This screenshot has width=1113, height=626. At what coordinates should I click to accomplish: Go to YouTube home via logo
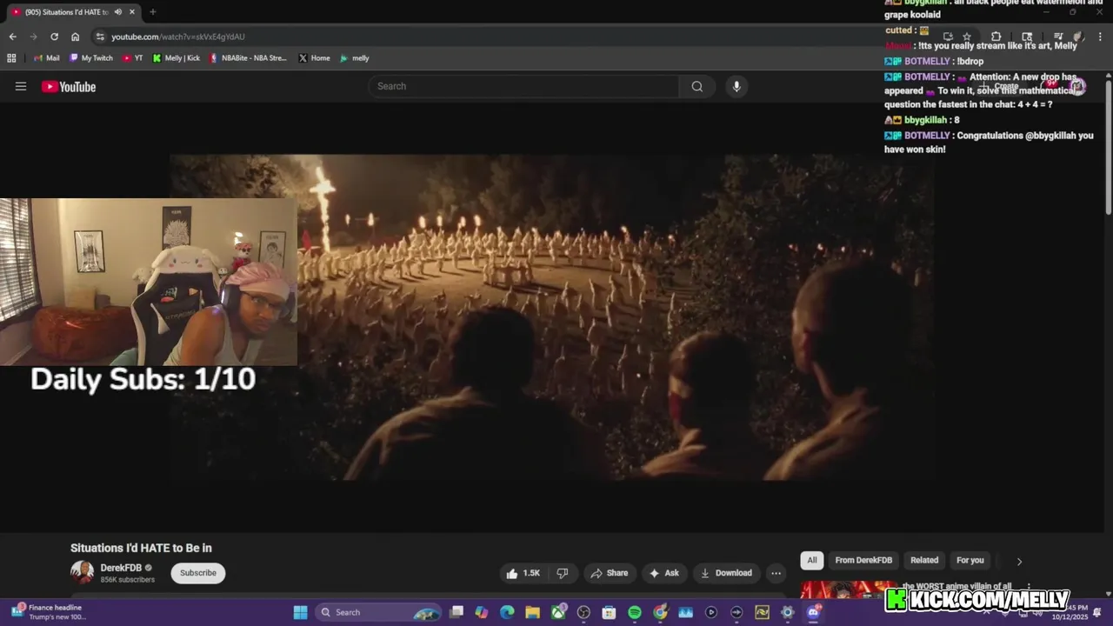point(69,86)
